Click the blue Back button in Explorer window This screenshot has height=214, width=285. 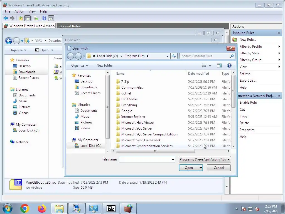(x=9, y=41)
